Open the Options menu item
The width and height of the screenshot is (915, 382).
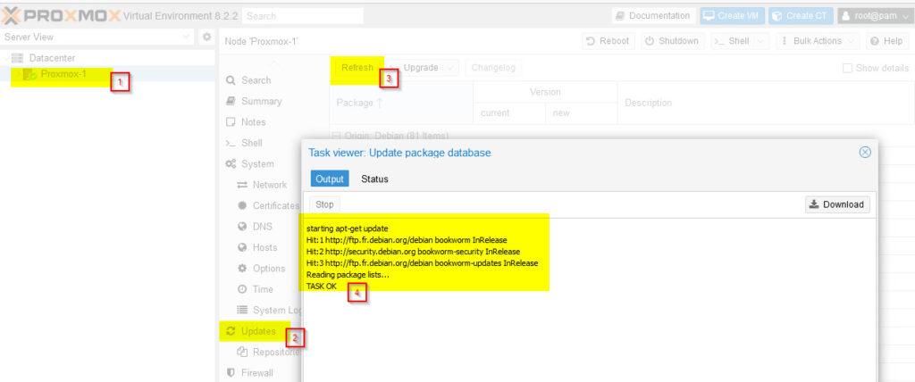coord(268,269)
